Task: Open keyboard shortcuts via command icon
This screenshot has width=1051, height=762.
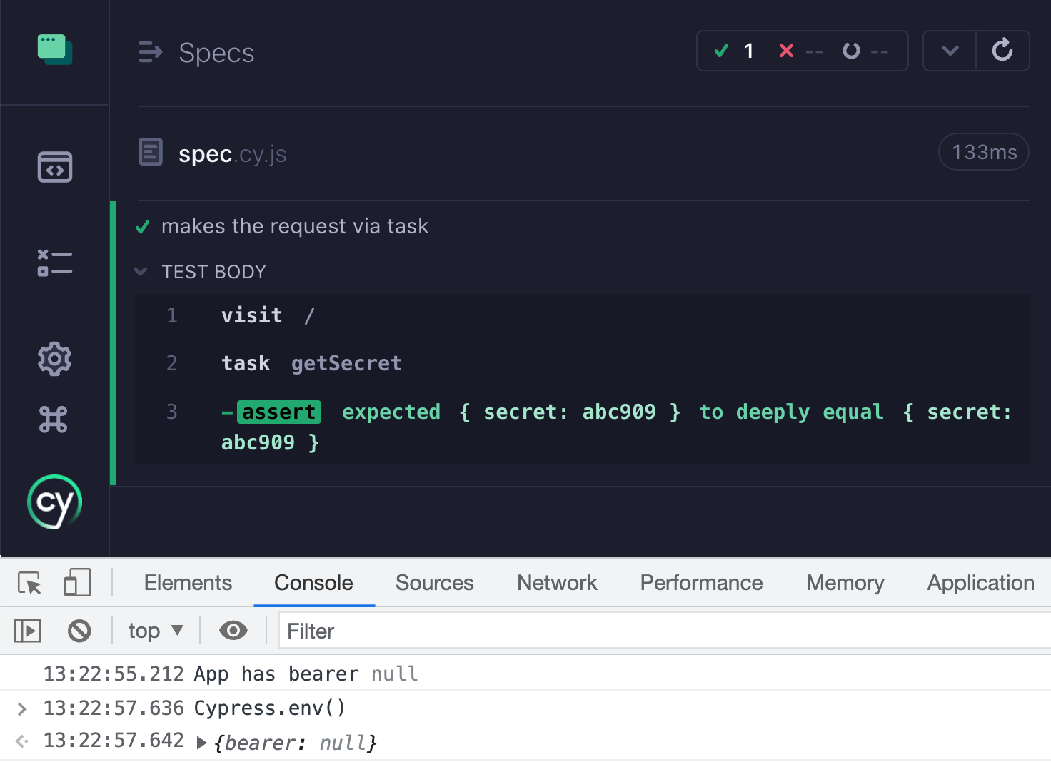Action: pyautogui.click(x=54, y=420)
